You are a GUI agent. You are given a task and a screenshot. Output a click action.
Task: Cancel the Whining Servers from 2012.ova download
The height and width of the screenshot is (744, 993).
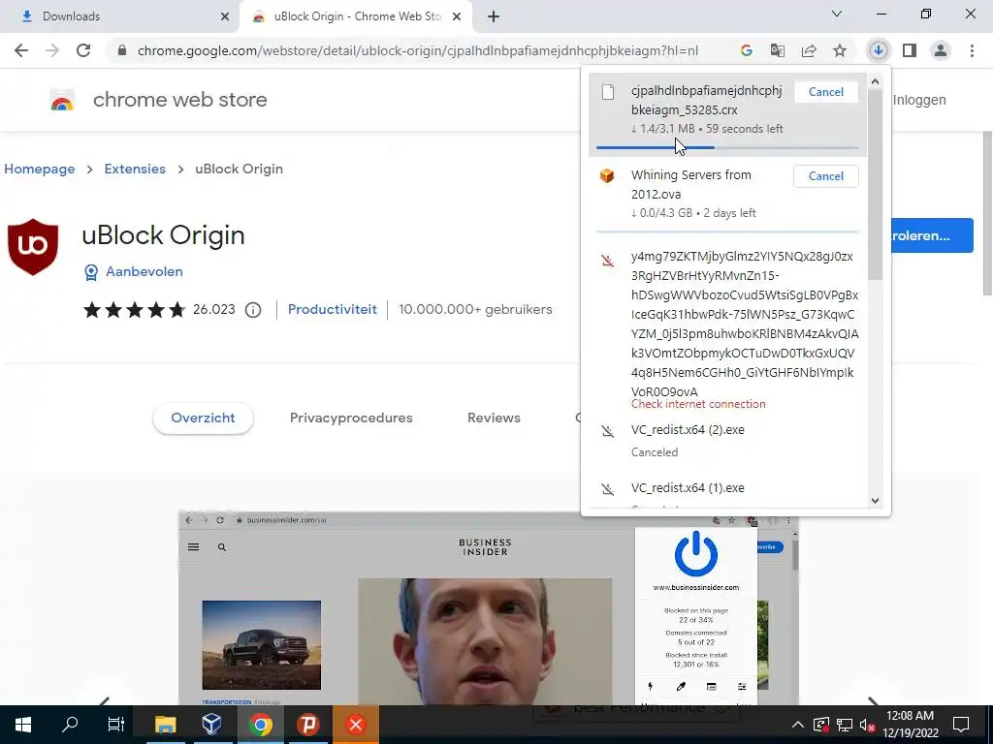coord(826,176)
